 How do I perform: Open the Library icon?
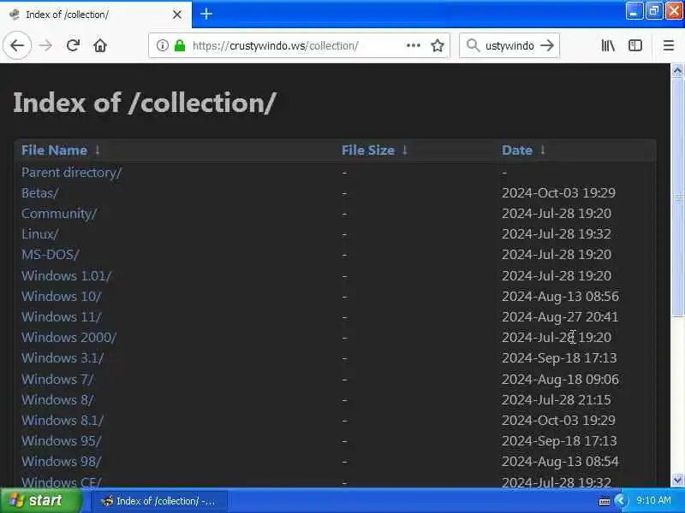(608, 45)
